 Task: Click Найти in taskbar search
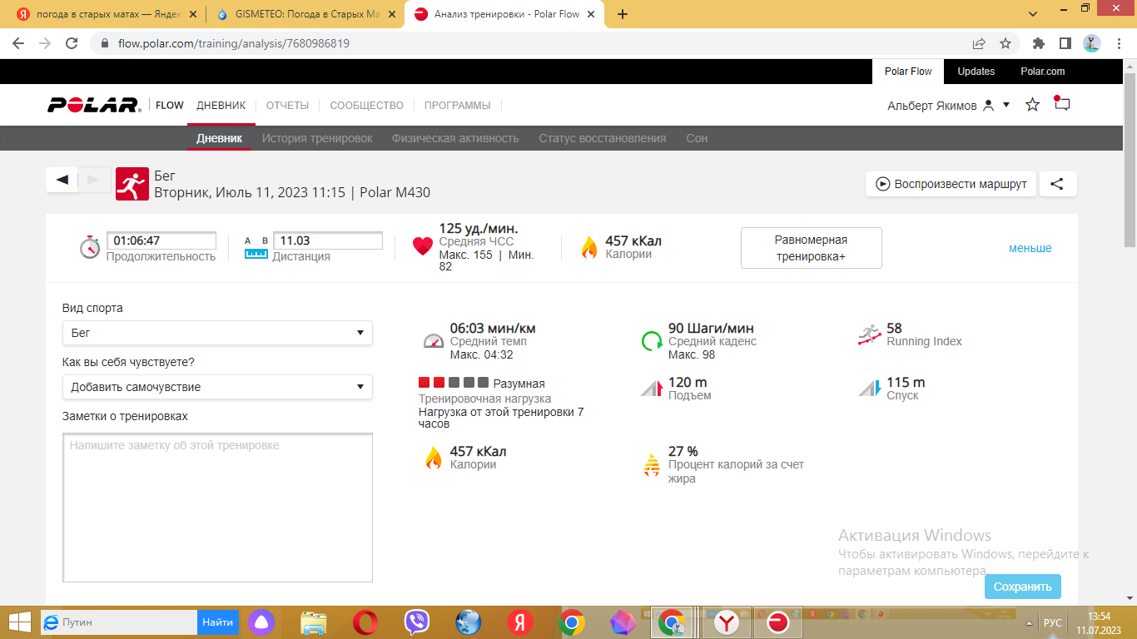pos(218,622)
